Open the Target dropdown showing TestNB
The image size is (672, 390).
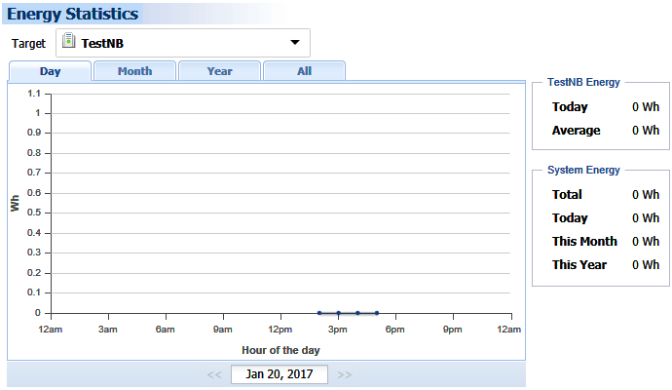click(x=183, y=43)
